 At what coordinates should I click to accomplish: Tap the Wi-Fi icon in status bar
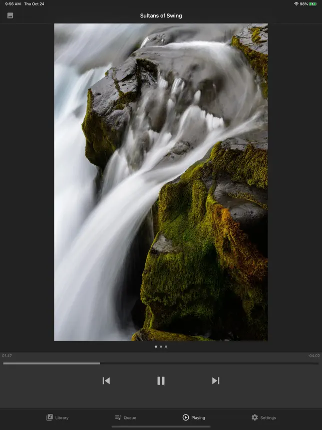point(296,4)
